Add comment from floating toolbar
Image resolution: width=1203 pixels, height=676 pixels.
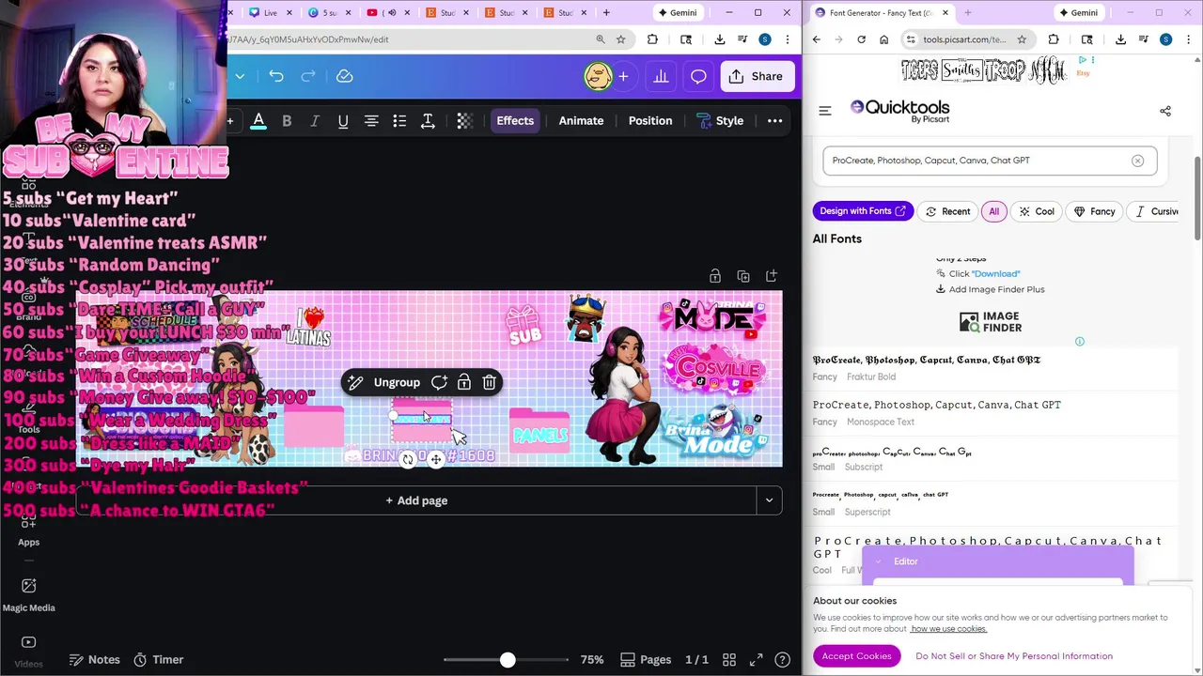439,382
